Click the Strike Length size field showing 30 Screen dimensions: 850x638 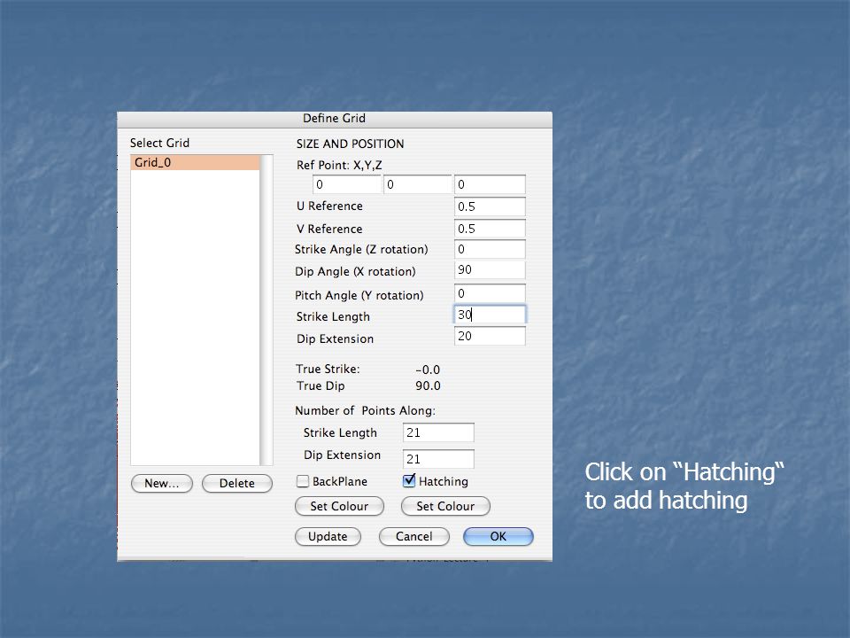490,315
